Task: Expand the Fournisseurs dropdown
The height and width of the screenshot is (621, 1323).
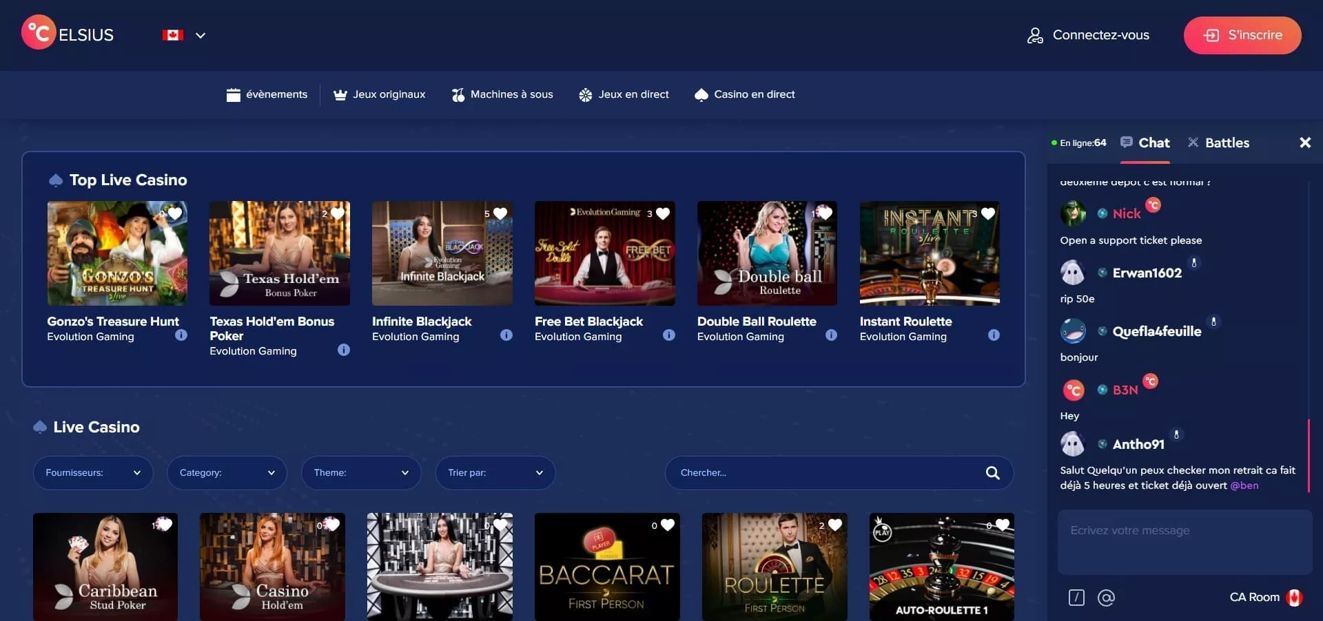Action: tap(93, 473)
